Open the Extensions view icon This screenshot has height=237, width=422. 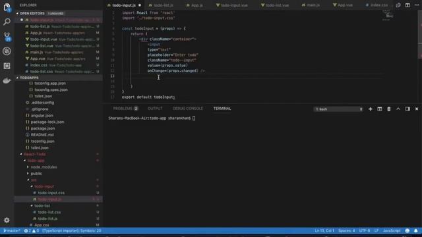point(7,66)
